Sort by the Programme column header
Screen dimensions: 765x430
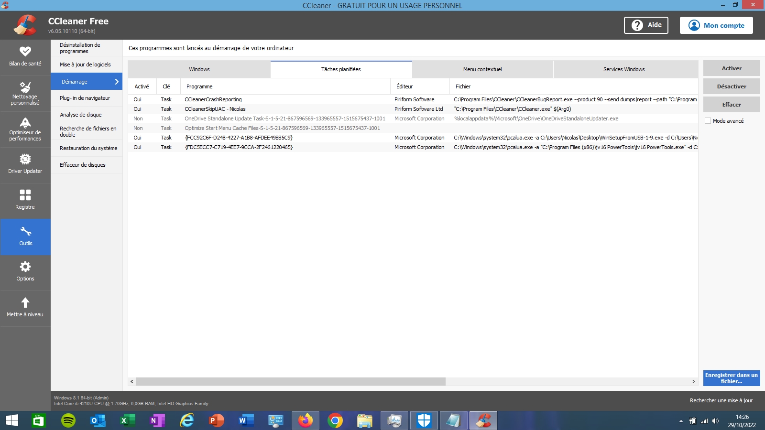point(285,86)
